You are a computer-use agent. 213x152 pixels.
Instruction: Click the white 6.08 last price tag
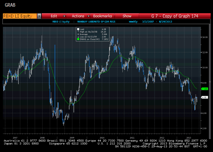(x=204, y=97)
